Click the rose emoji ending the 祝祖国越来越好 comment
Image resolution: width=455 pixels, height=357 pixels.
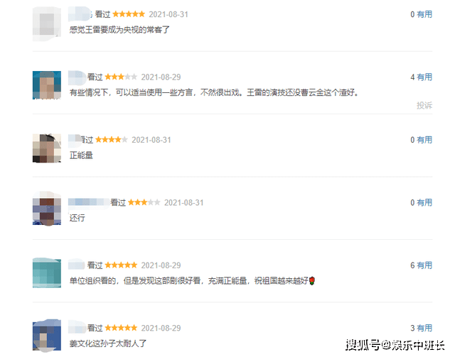tap(312, 281)
